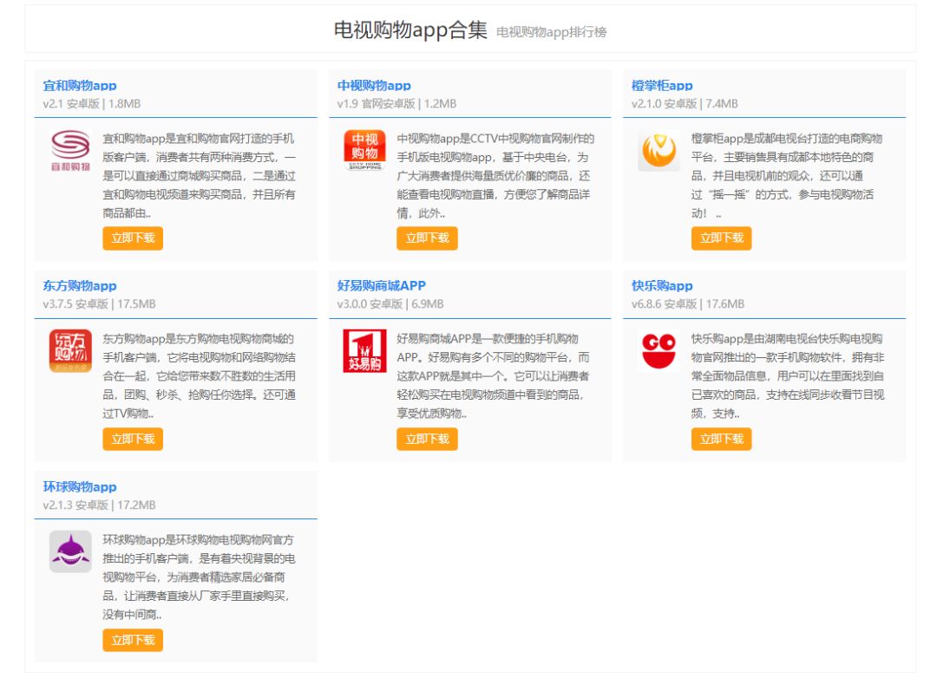The image size is (937, 678).
Task: Click the 橙掌柜app 成都电视台 description paragraph
Action: tap(787, 176)
